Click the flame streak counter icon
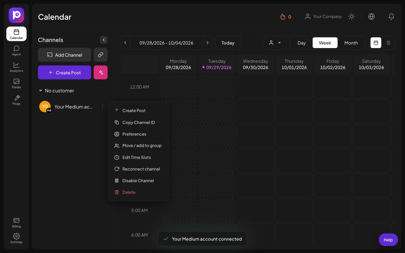The image size is (405, 253). point(283,16)
